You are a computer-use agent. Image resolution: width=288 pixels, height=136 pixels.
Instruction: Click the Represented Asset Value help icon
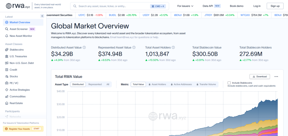tap(134, 47)
